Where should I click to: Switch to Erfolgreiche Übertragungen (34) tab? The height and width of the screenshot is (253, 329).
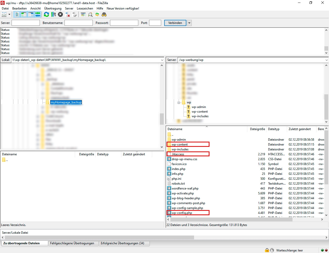[124, 243]
